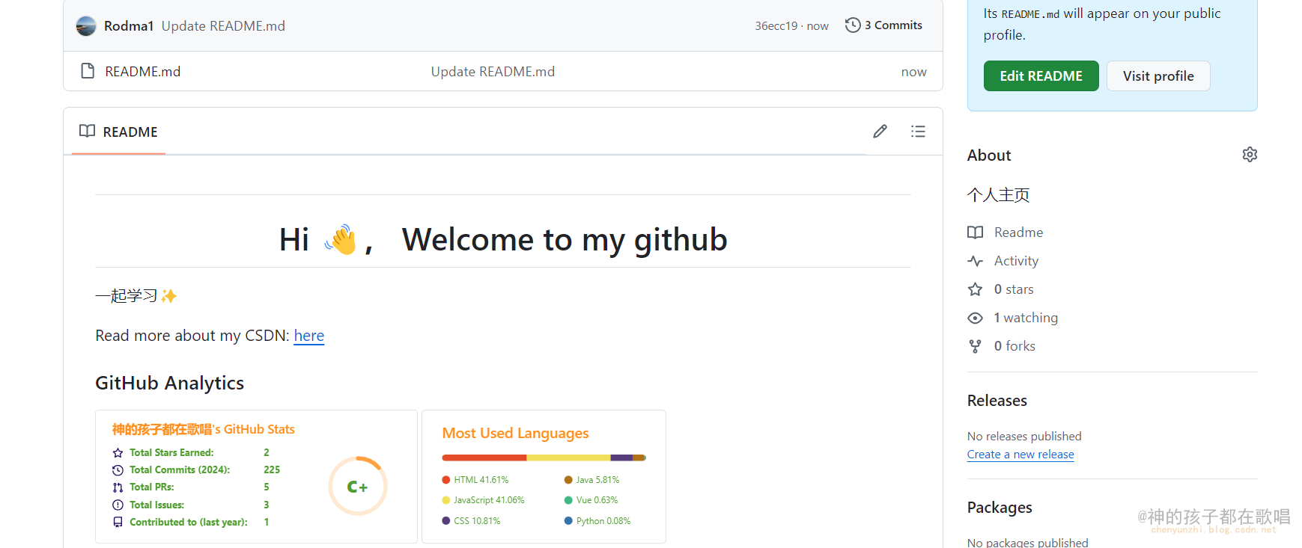
Task: Open the README outline list icon
Action: tap(919, 132)
